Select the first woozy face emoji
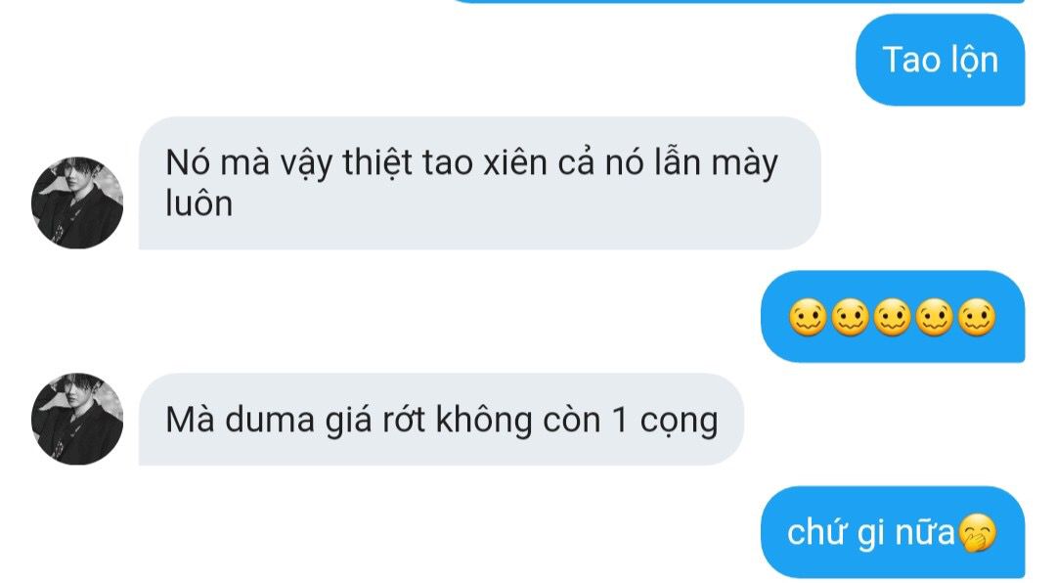1056x583 pixels. 808,318
